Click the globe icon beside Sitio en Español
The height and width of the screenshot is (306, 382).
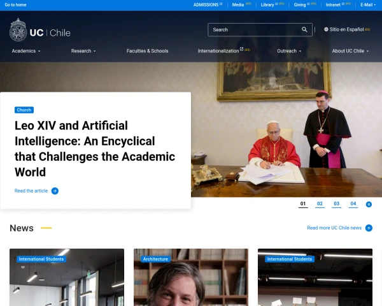pos(326,29)
